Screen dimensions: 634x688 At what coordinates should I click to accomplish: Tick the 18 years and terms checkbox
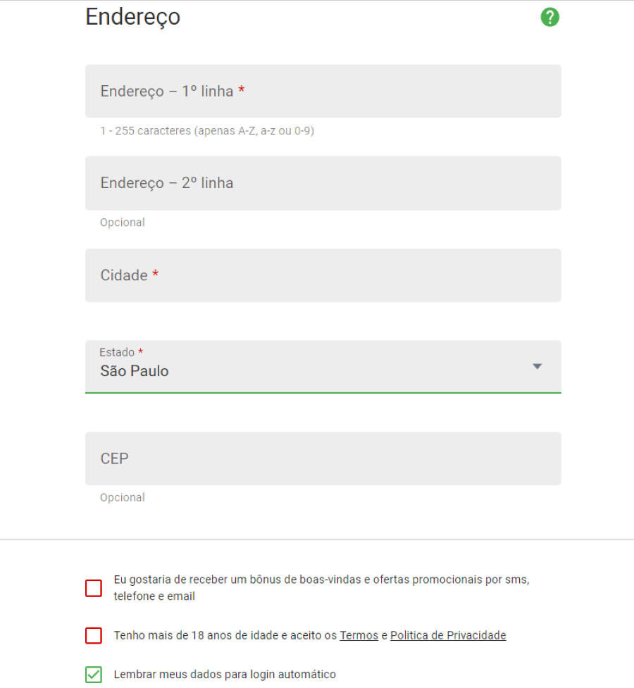(x=94, y=635)
